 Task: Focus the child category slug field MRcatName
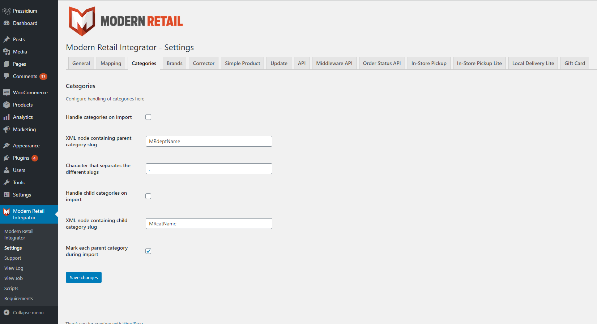209,224
